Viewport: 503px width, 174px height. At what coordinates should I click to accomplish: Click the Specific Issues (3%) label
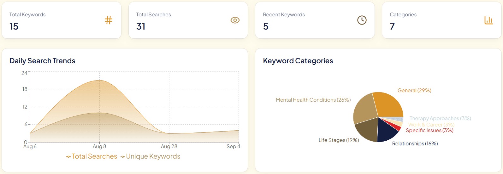(429, 131)
